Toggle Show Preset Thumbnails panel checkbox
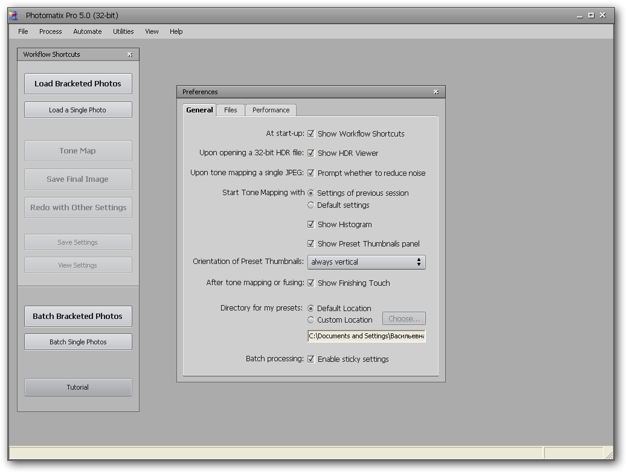The width and height of the screenshot is (627, 473). point(310,243)
